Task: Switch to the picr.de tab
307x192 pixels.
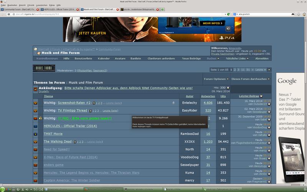Action: pyautogui.click(x=140, y=9)
